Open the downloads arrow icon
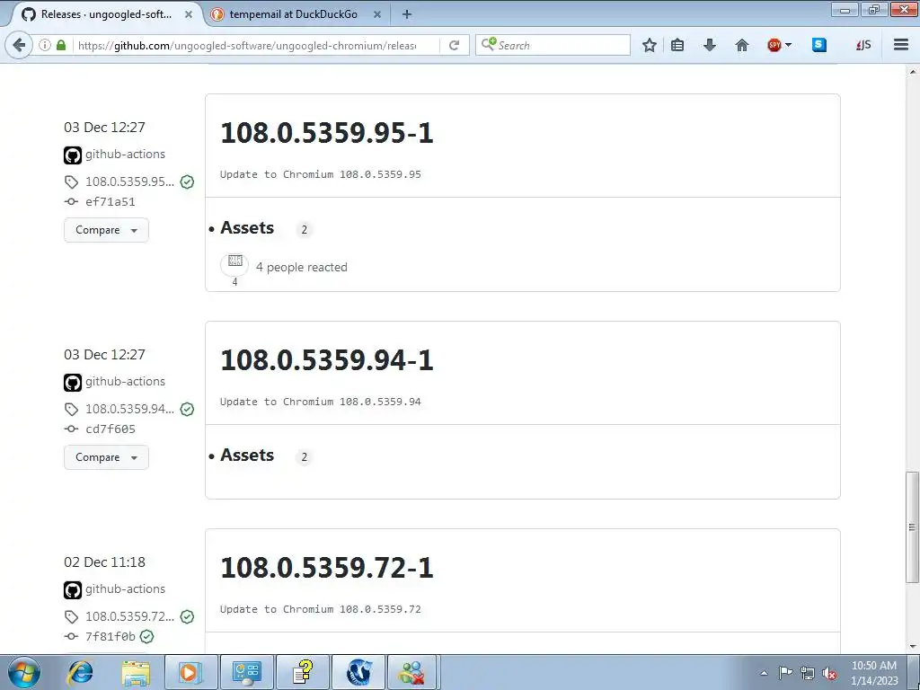Screen dimensions: 920x690 (710, 45)
